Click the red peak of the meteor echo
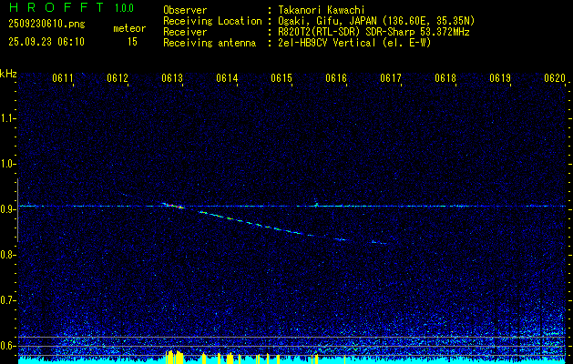The height and width of the screenshot is (364, 573). point(172,206)
